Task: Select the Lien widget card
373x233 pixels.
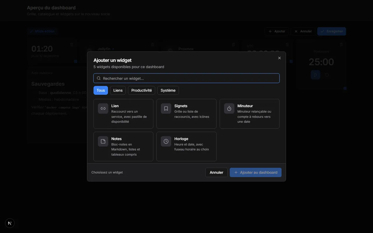Action: coord(123,114)
